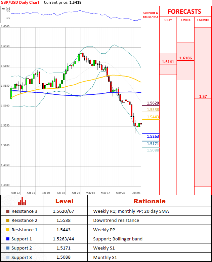Click the 1.5171 support level marker
This screenshot has width=212, height=262.
[153, 144]
